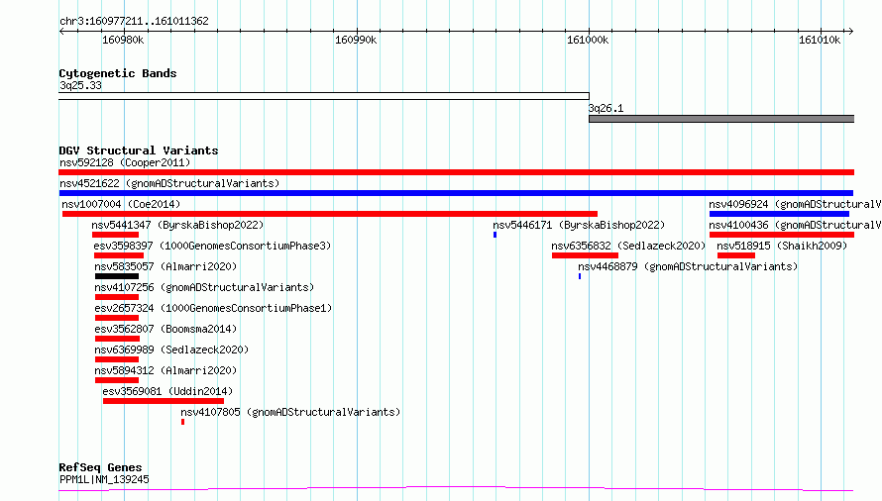Click the 160980k ruler tick label
The image size is (882, 501).
123,40
